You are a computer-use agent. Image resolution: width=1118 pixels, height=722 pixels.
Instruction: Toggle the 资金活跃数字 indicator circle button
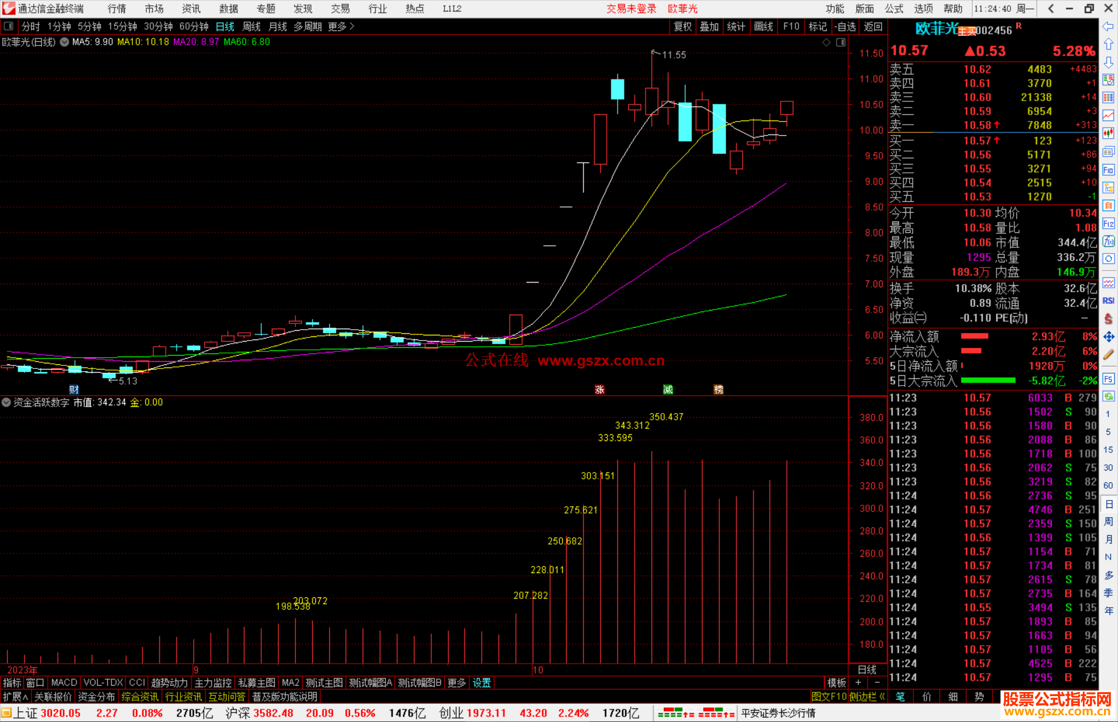[6, 402]
